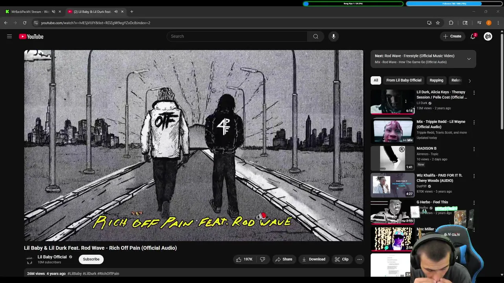Open new browser tab with plus
Image resolution: width=504 pixels, height=283 pixels.
pyautogui.click(x=132, y=11)
